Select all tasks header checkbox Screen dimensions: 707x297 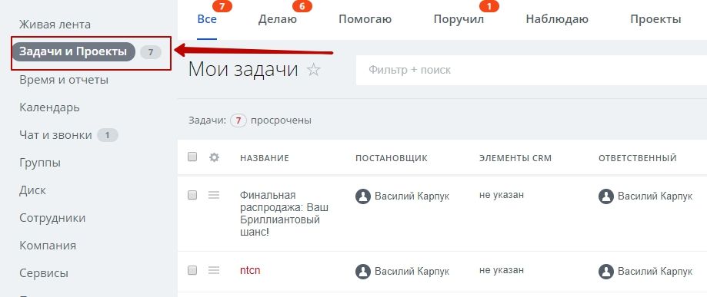[192, 157]
